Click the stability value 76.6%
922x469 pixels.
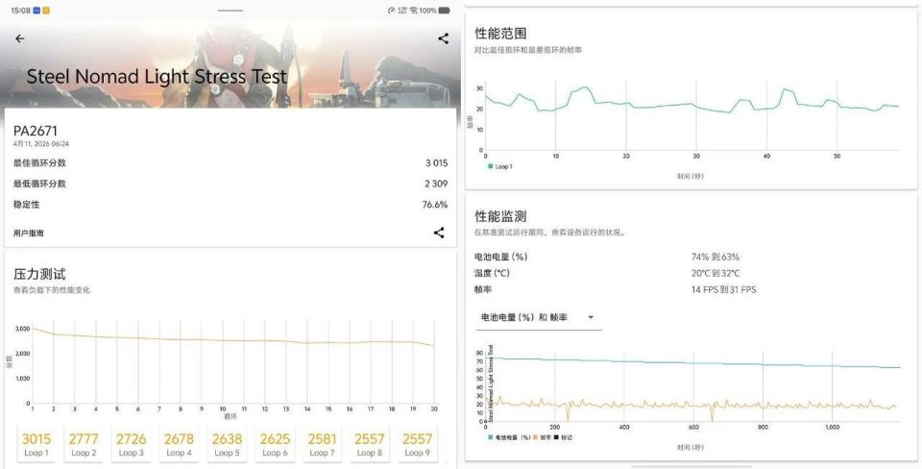pyautogui.click(x=434, y=204)
